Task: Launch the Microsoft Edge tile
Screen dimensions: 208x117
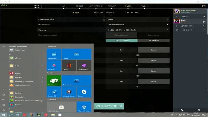Action: click(84, 107)
